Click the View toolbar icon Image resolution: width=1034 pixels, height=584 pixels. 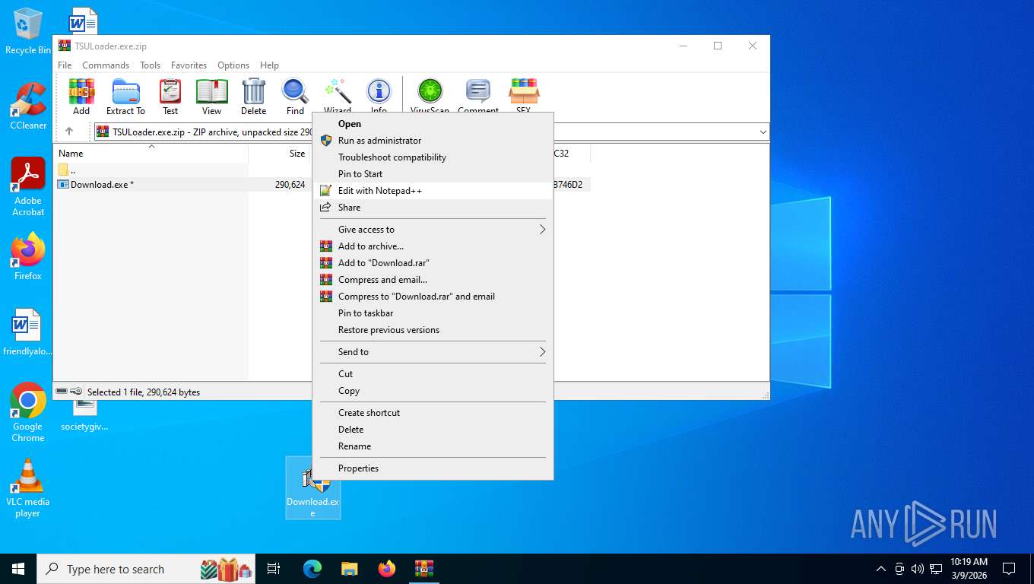click(x=211, y=97)
